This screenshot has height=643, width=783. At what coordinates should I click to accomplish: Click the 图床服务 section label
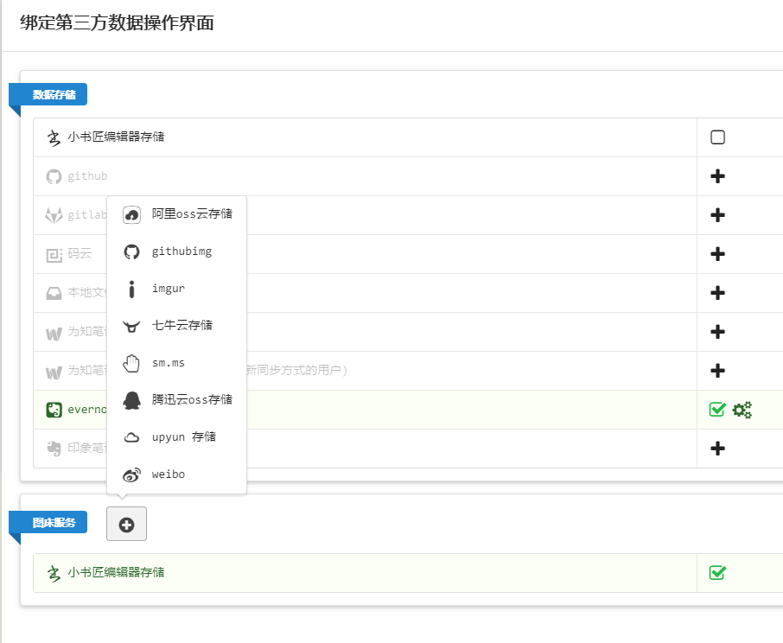pyautogui.click(x=54, y=523)
